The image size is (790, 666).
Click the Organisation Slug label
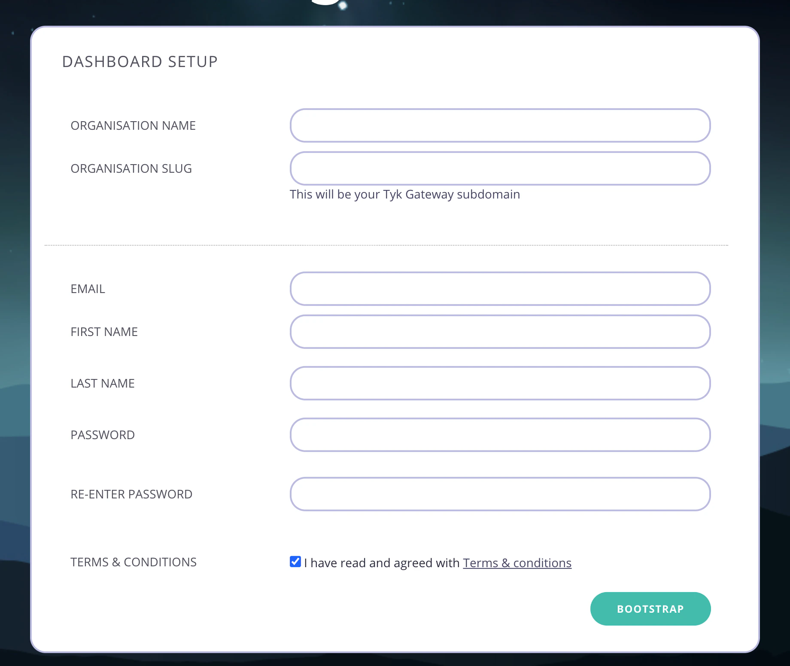[x=131, y=168]
